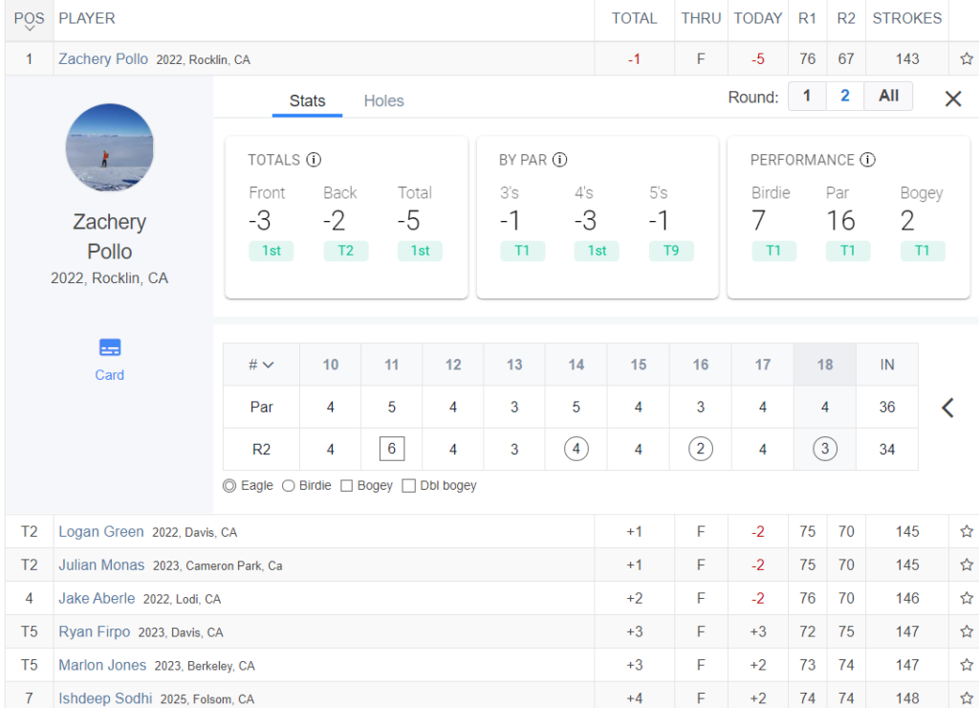Sort by POS column chevron
Viewport: 979px width, 708px height.
click(30, 28)
